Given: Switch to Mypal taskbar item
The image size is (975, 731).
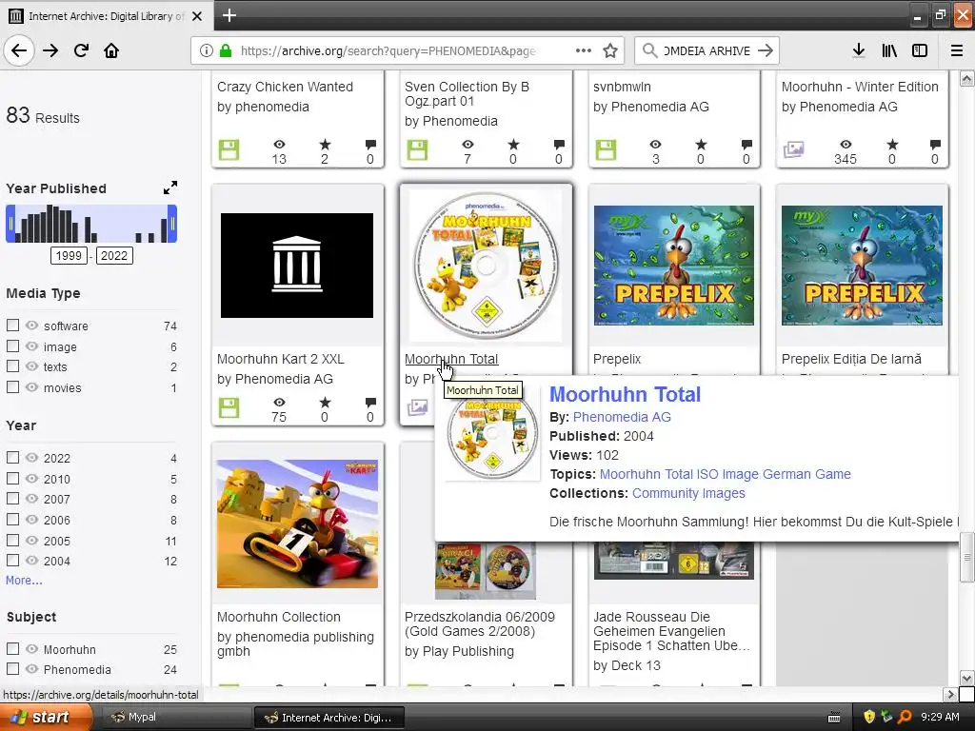Looking at the screenshot, I should (x=176, y=717).
